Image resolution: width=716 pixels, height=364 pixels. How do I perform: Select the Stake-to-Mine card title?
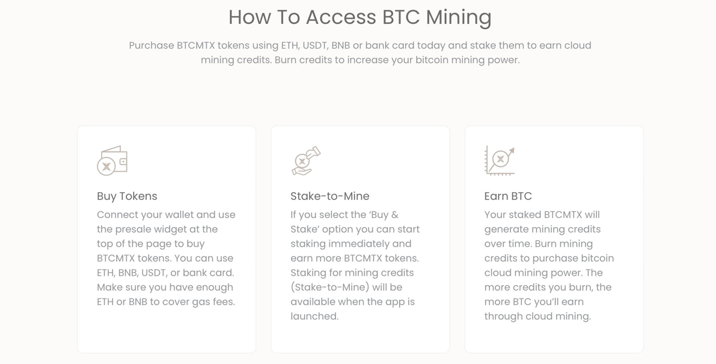coord(329,196)
